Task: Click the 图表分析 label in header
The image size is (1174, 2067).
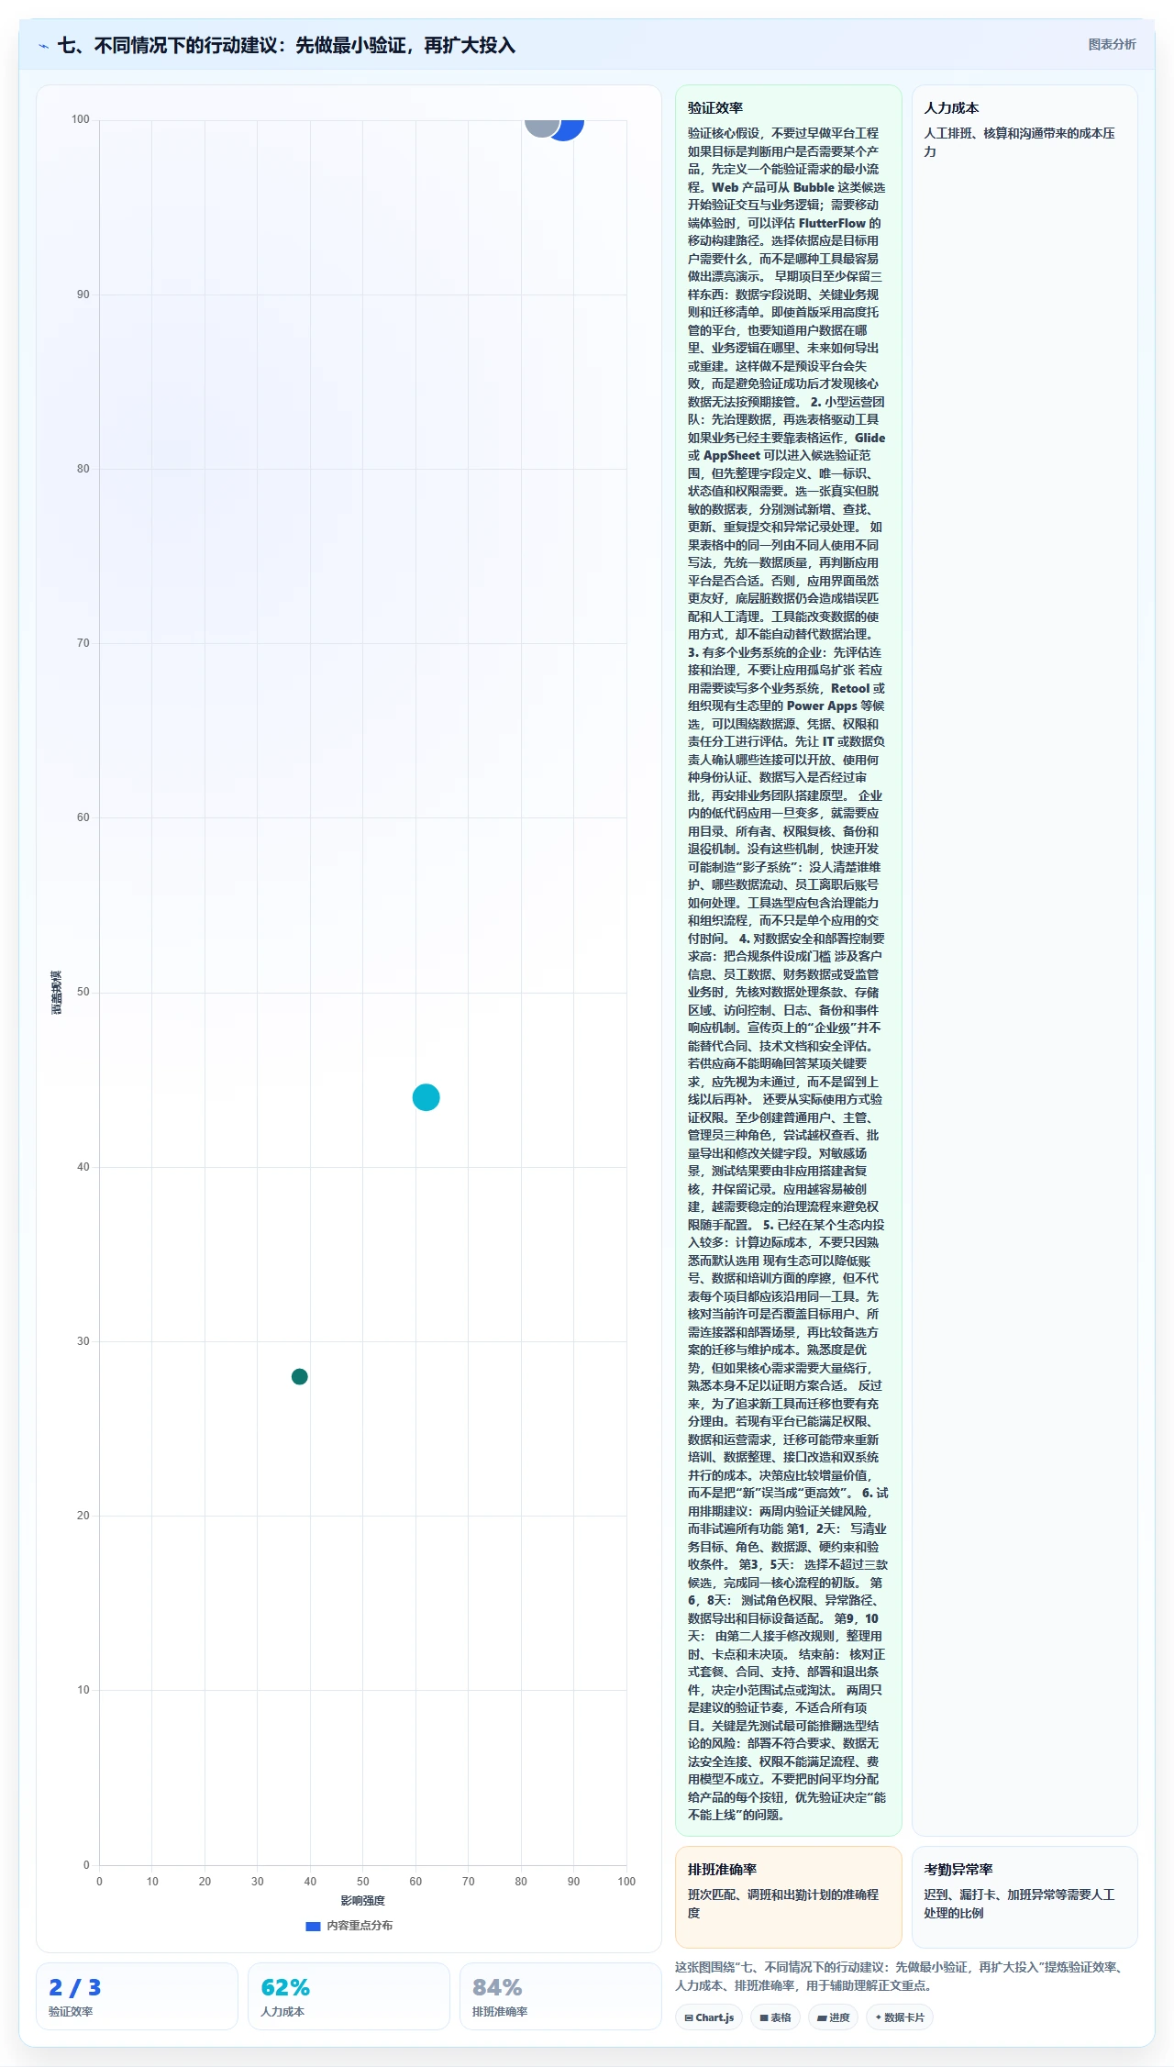Action: (1112, 44)
